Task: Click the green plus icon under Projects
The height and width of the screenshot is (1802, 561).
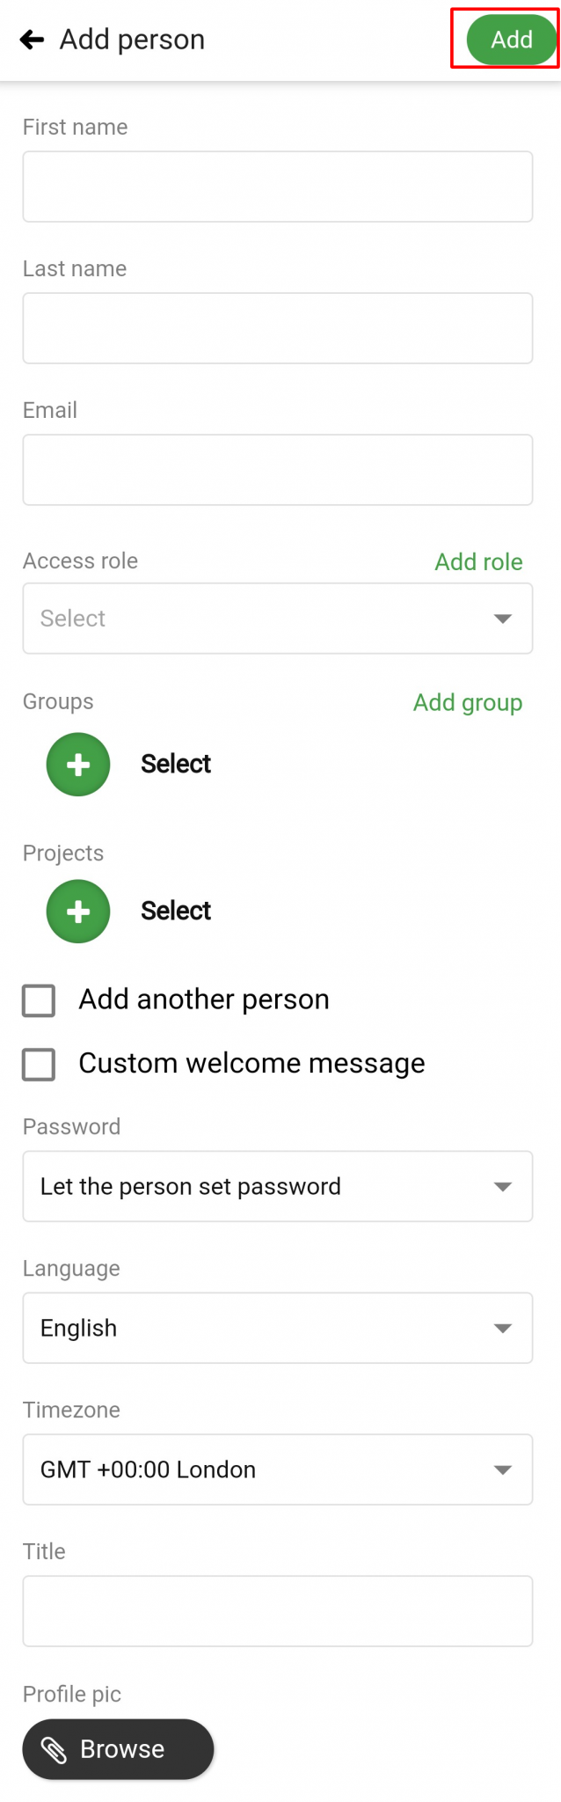Action: (77, 911)
